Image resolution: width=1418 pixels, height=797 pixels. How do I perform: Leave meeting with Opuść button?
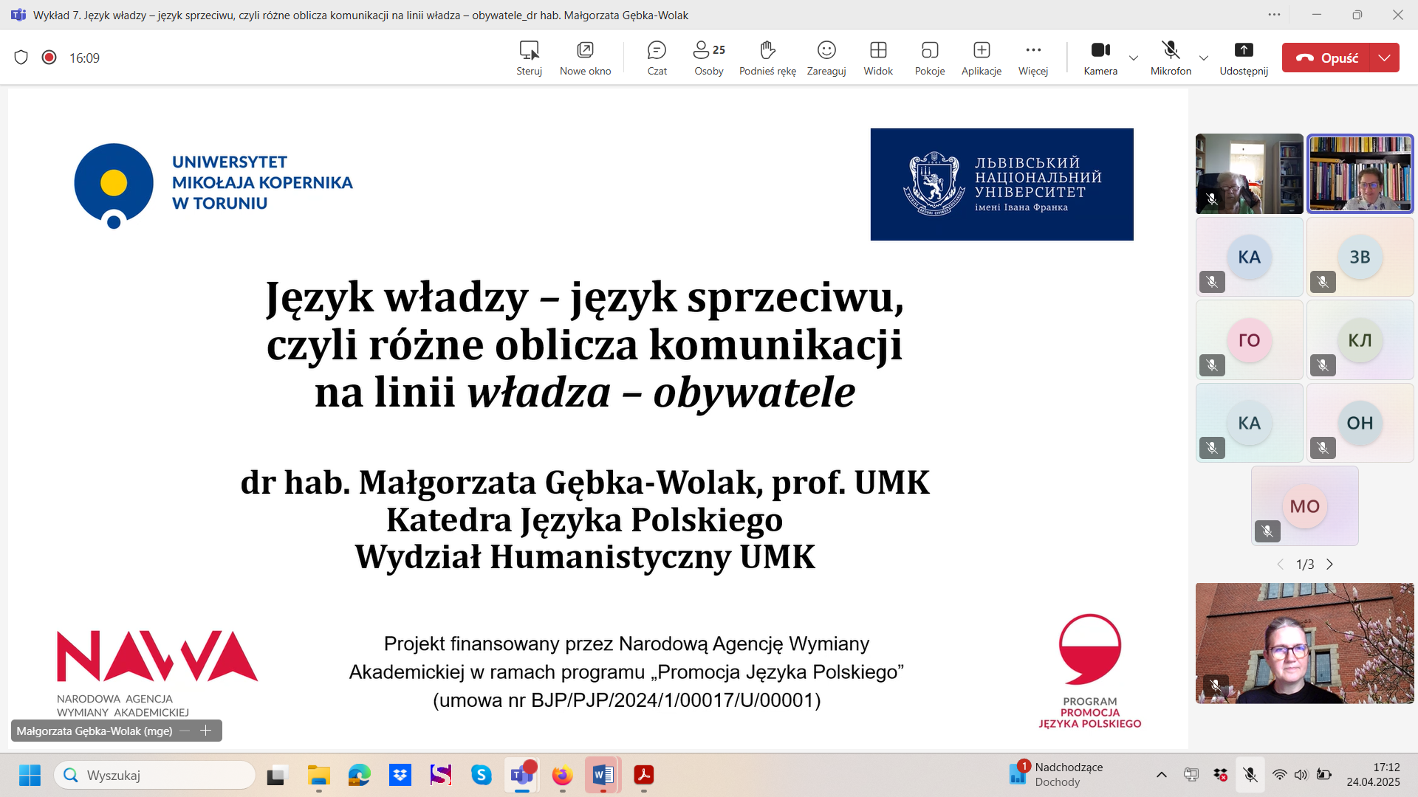pyautogui.click(x=1326, y=58)
